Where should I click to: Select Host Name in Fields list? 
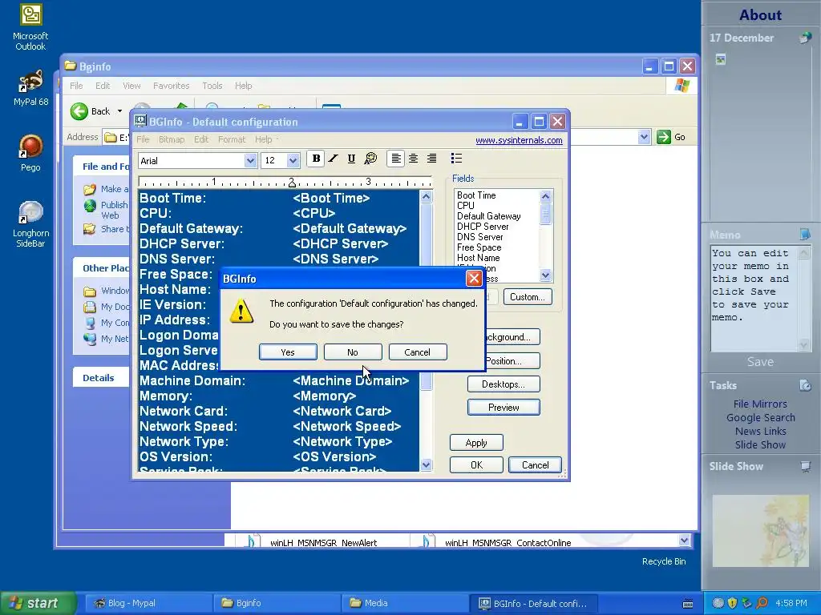pyautogui.click(x=478, y=258)
